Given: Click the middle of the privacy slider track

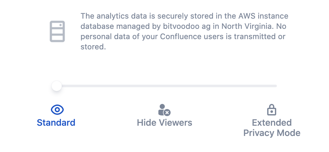Looking at the screenshot, I should (167, 86).
